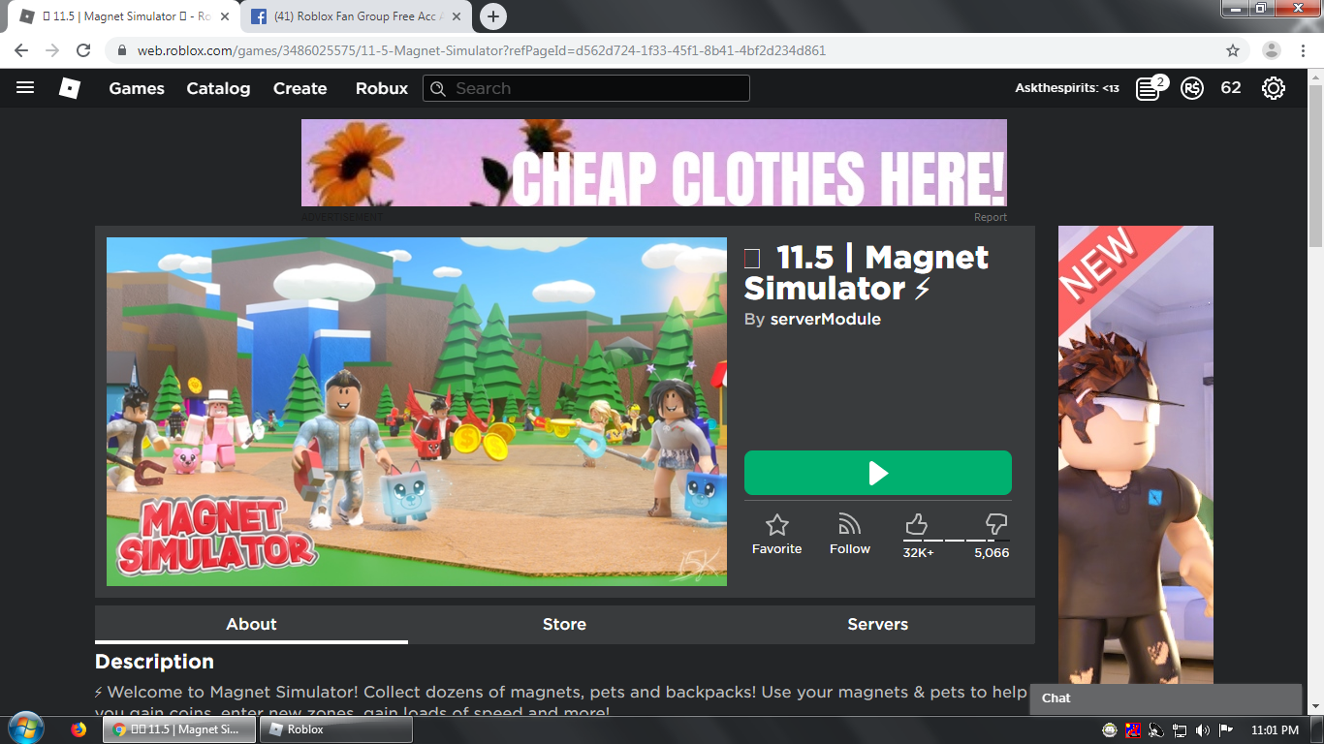Open the Roblox hamburger navigation menu
Screen dimensions: 1324x744
[x=25, y=88]
